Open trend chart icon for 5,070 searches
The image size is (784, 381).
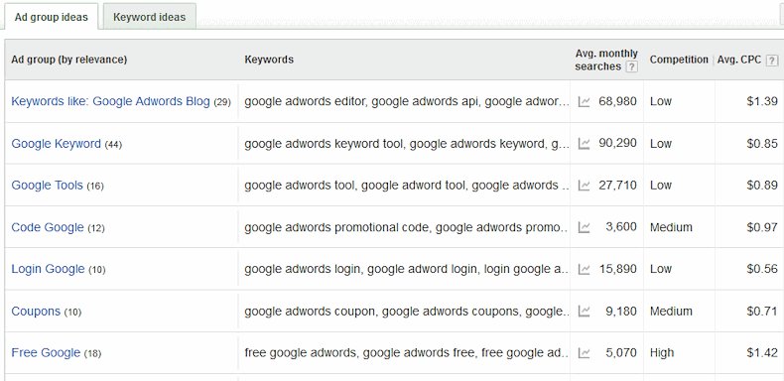point(584,353)
